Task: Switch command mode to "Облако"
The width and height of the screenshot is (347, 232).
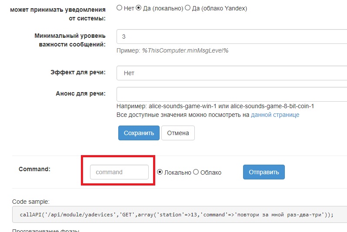Action: [x=196, y=172]
